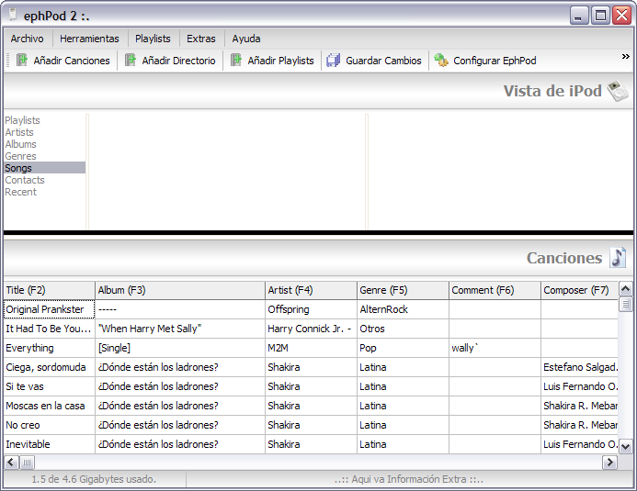Select the "It Had To Be You..." title cell

(49, 329)
